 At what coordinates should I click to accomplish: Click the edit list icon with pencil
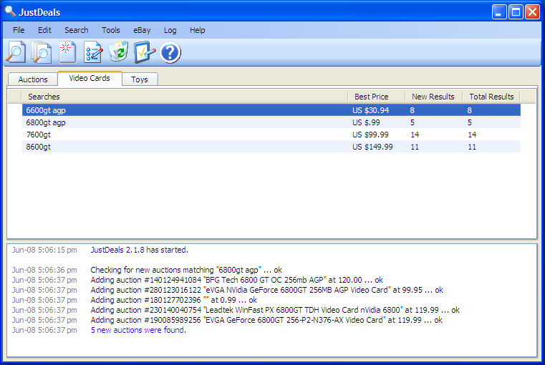click(93, 52)
